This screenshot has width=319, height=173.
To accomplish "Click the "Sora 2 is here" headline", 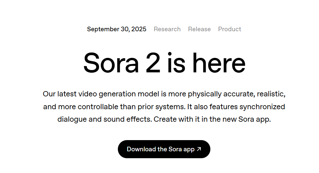I will (164, 63).
